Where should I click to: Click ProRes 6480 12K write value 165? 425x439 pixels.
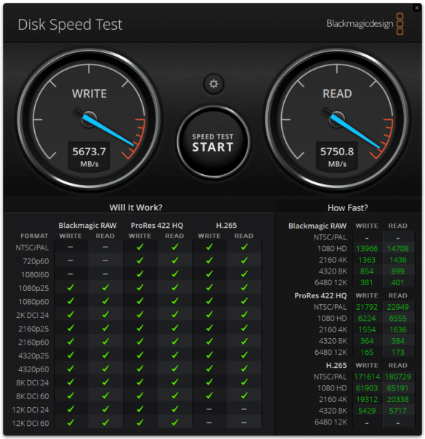[x=367, y=352]
